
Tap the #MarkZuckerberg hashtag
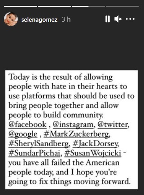click(x=76, y=134)
